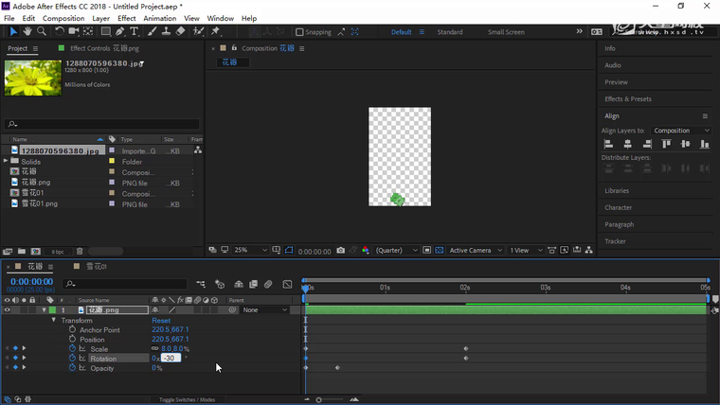Click the Rotation stopwatch icon
The width and height of the screenshot is (720, 405).
pos(72,359)
